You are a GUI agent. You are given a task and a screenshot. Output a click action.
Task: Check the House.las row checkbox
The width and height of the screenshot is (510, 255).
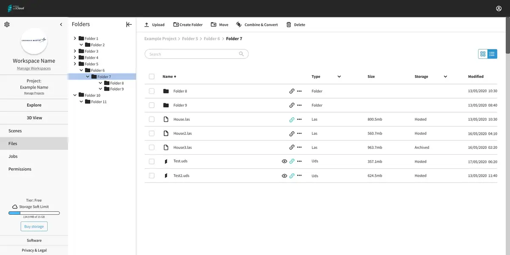(152, 120)
